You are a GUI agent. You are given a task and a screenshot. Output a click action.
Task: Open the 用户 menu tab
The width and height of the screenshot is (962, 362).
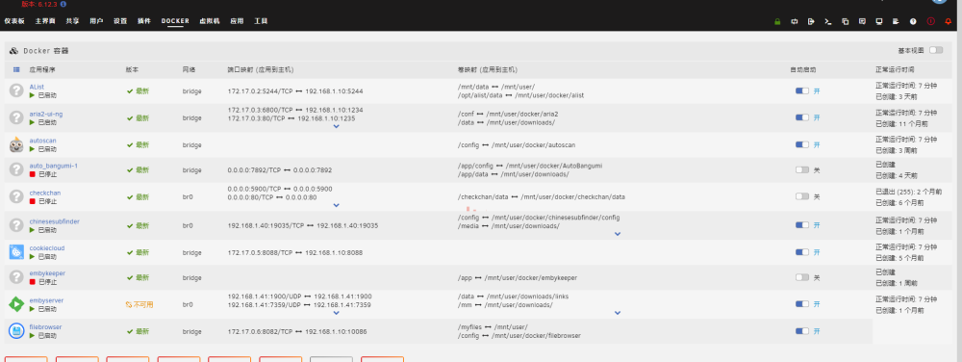pos(96,21)
